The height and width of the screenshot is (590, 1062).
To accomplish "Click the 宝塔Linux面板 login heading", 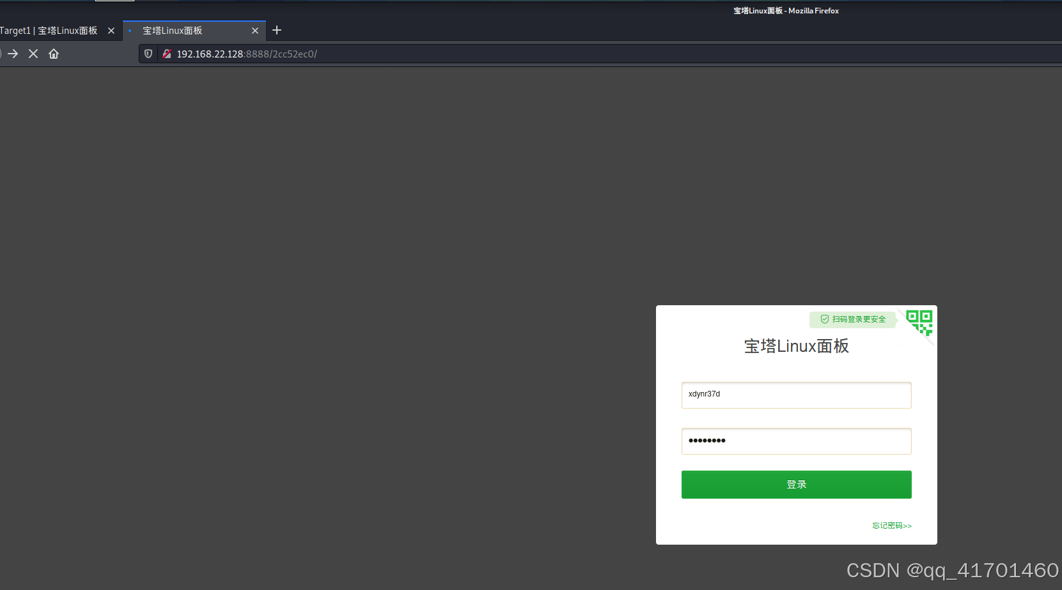I will [x=797, y=346].
